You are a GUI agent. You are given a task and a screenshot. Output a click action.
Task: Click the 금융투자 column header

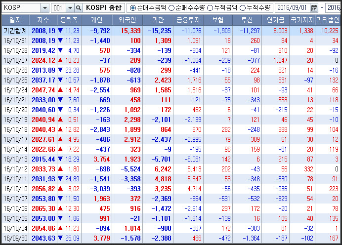pyautogui.click(x=188, y=20)
